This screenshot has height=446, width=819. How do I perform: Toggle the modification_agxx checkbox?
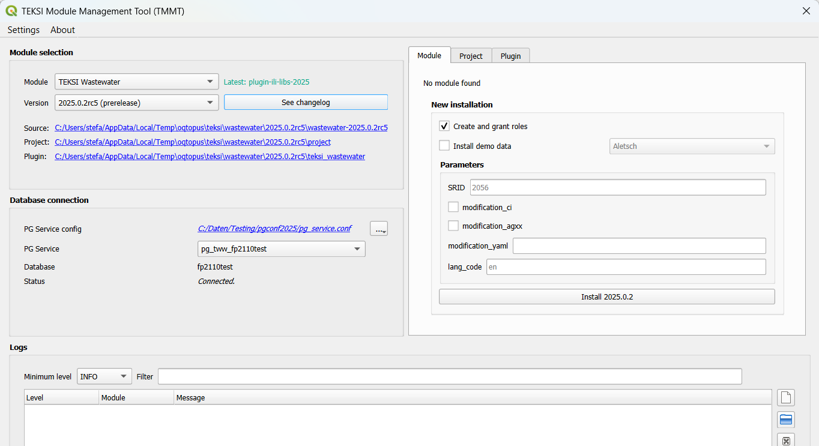tap(453, 226)
